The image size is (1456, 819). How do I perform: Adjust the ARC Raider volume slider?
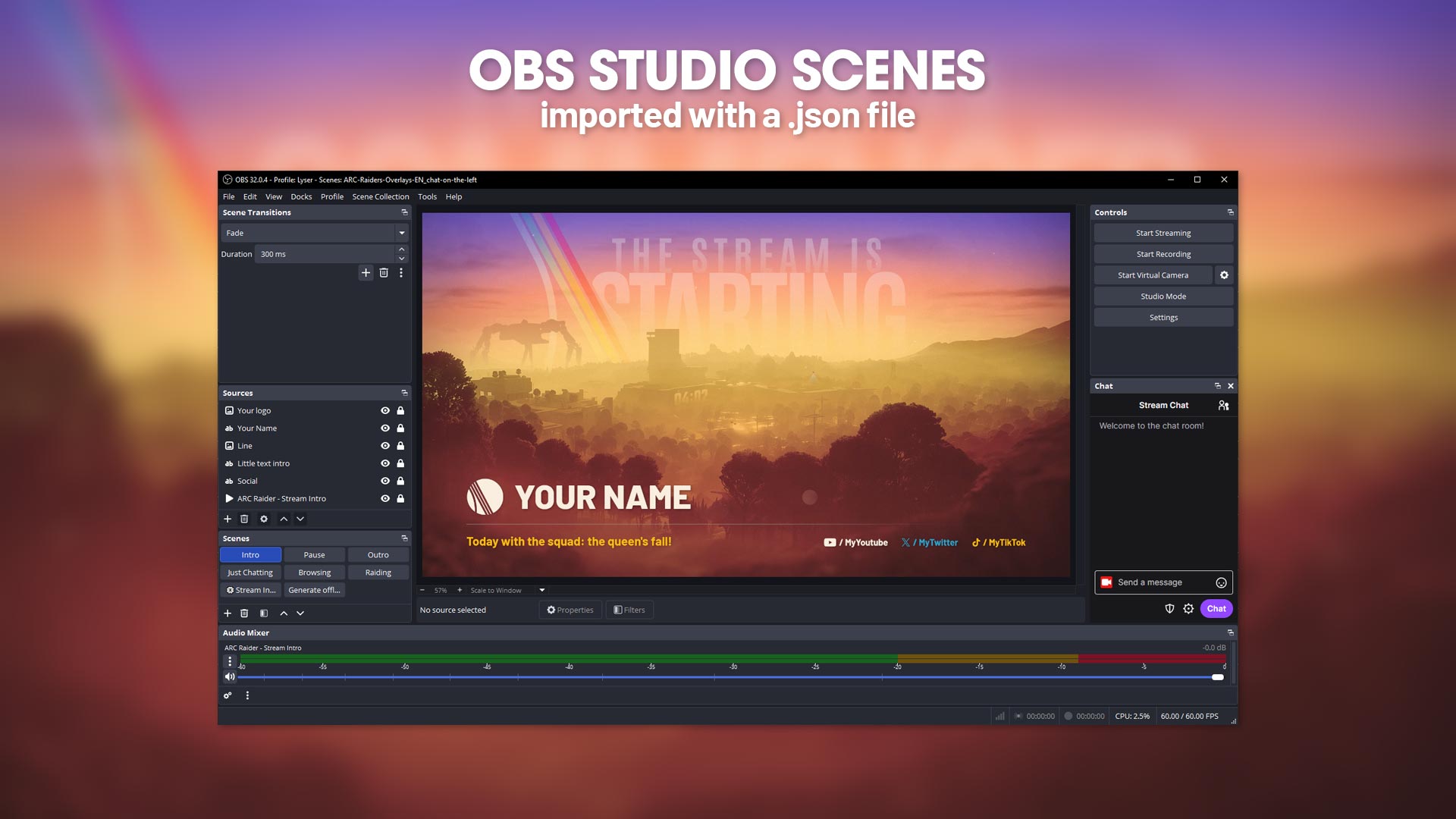[1217, 677]
